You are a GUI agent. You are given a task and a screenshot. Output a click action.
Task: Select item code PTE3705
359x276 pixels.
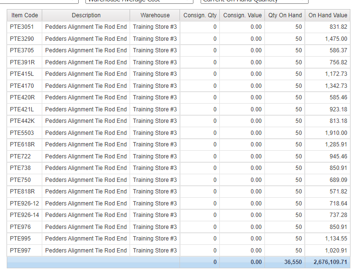[x=22, y=50]
